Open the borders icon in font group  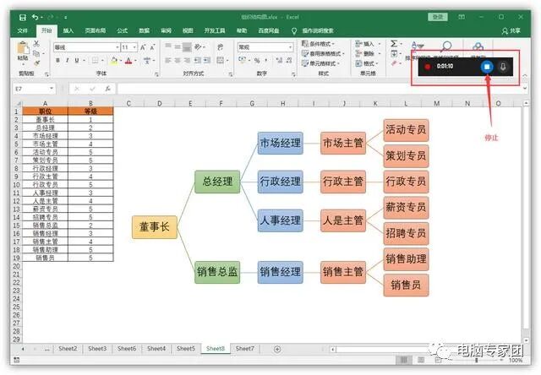click(x=95, y=61)
